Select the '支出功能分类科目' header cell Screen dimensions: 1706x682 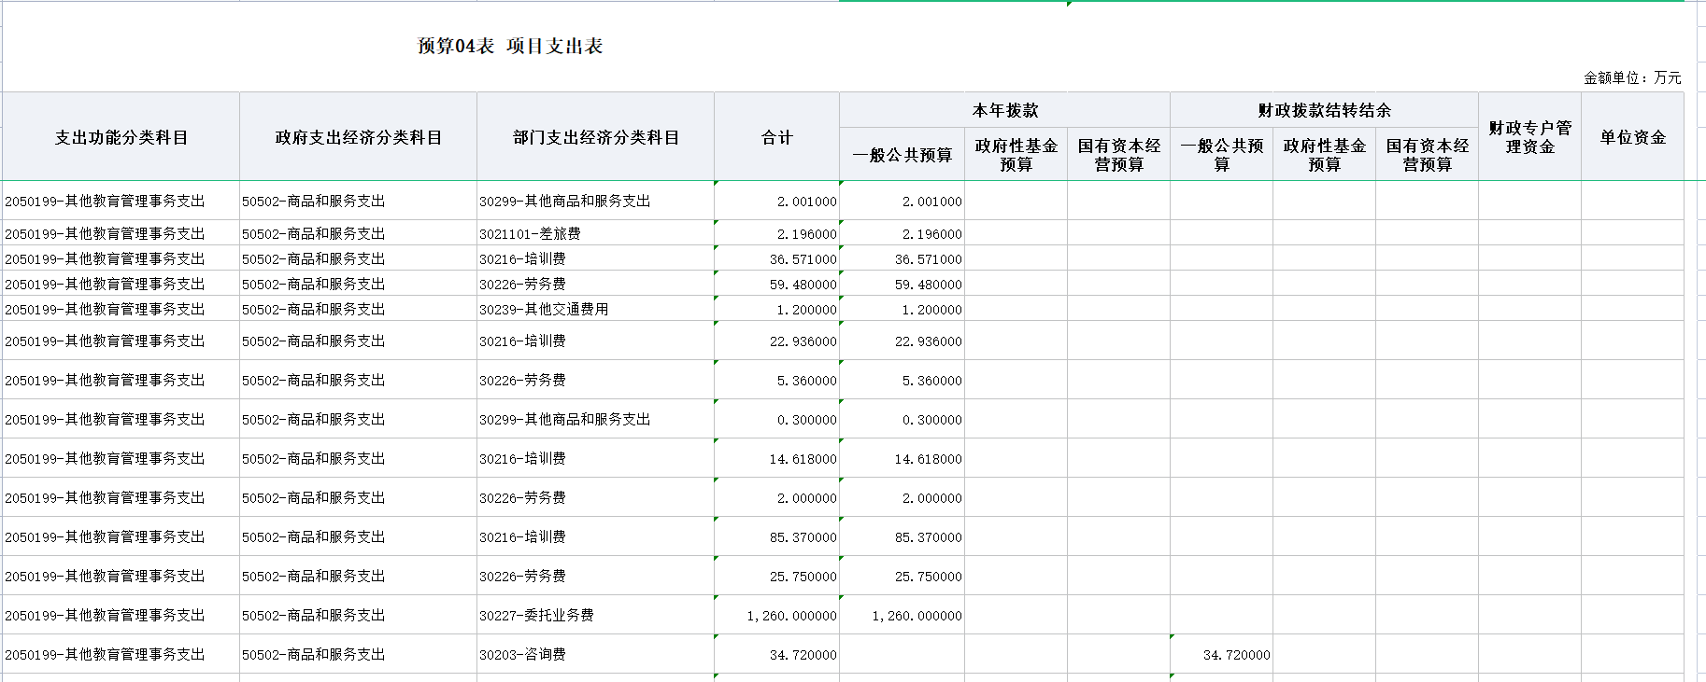121,137
